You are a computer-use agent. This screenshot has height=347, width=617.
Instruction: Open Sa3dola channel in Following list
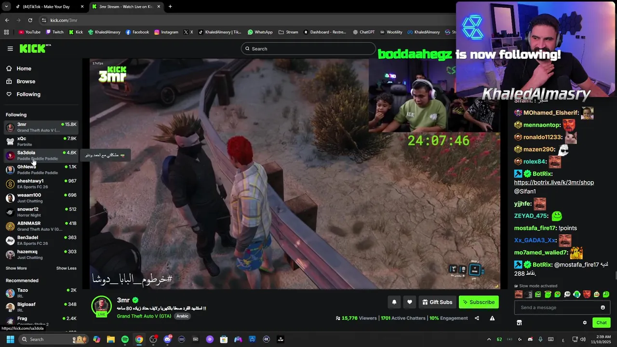coord(41,155)
